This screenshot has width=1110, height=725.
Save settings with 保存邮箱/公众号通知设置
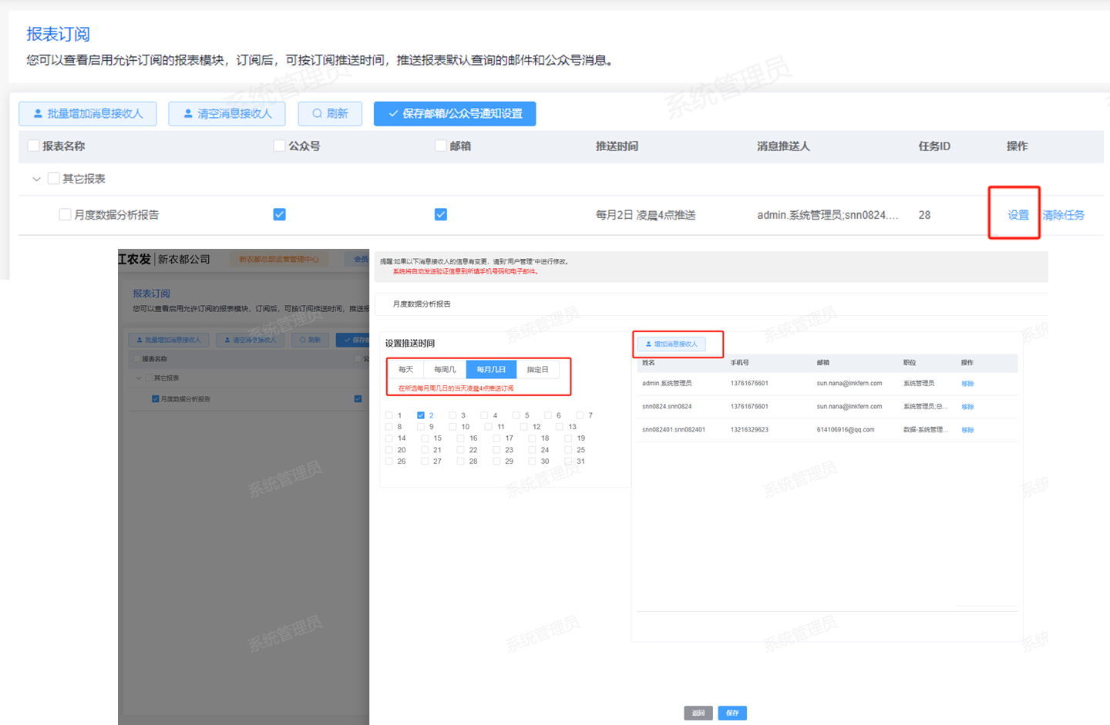454,113
